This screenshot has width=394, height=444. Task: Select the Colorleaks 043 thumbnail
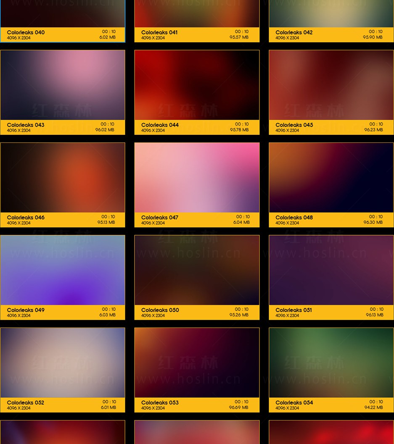(63, 85)
